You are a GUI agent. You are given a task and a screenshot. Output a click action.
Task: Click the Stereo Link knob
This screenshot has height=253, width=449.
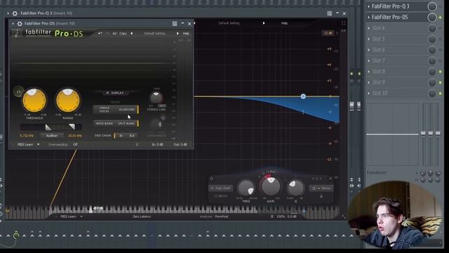coord(156,98)
